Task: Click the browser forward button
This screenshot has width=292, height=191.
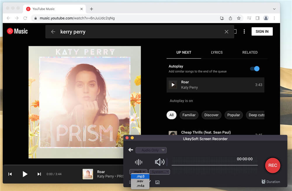Action: tap(17, 18)
